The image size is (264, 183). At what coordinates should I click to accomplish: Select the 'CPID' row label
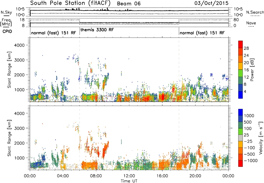click(x=7, y=31)
